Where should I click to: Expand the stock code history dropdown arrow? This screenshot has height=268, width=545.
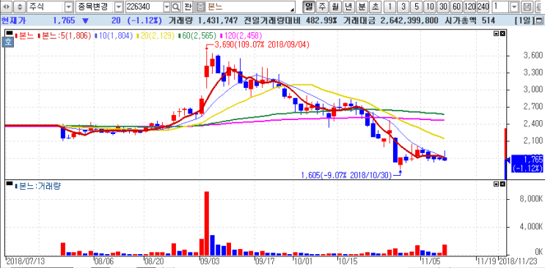click(167, 7)
